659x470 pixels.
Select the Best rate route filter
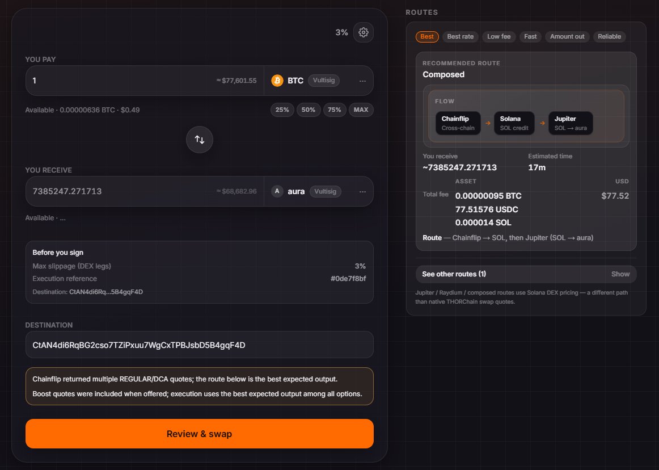coord(460,36)
